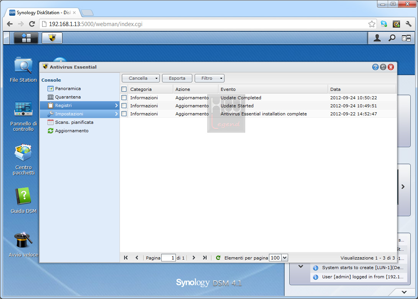Open Aggiornamento in the console menu

click(72, 131)
